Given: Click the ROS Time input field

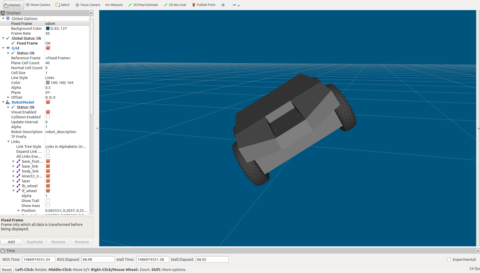Looking at the screenshot, I should pyautogui.click(x=39, y=260).
